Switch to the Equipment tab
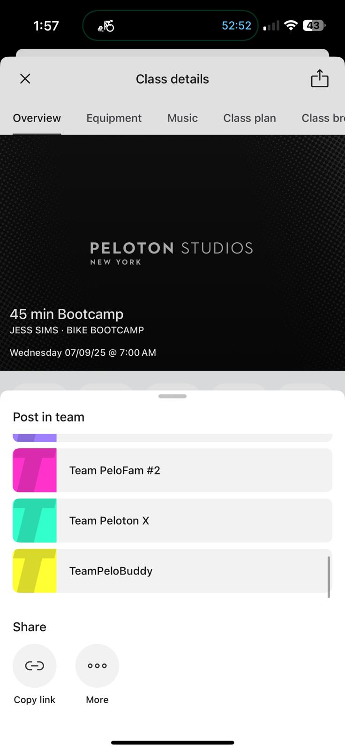The height and width of the screenshot is (751, 345). coord(114,118)
